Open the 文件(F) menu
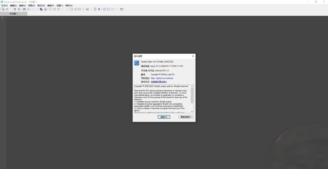Image resolution: width=328 pixels, height=169 pixels. (x=4, y=6)
